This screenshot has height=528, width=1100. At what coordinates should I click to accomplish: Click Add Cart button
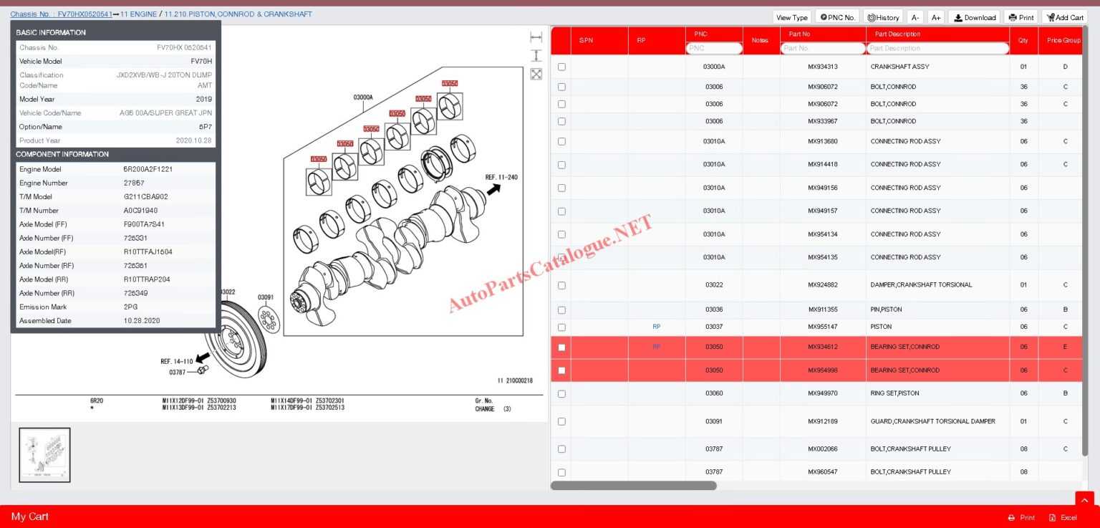[1064, 17]
